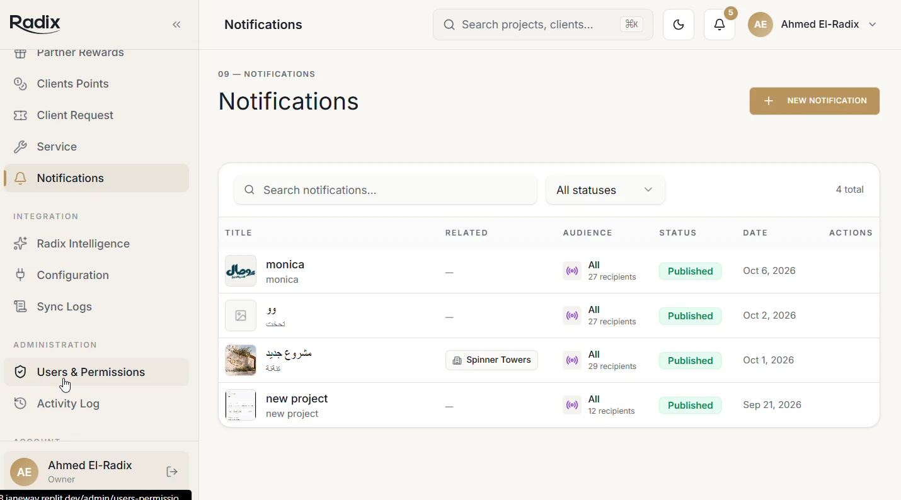This screenshot has width=901, height=500.
Task: Select Notifications in the sidebar
Action: tap(96, 178)
